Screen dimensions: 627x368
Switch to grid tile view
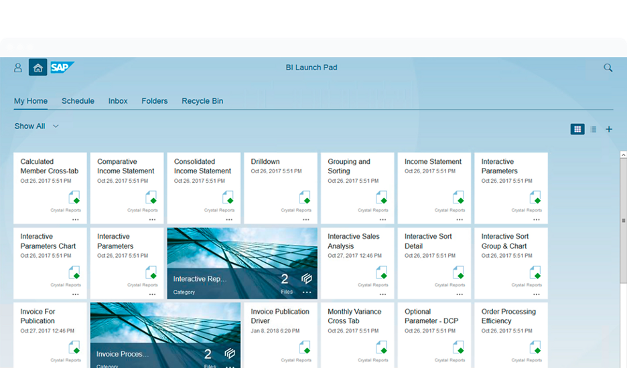coord(577,129)
